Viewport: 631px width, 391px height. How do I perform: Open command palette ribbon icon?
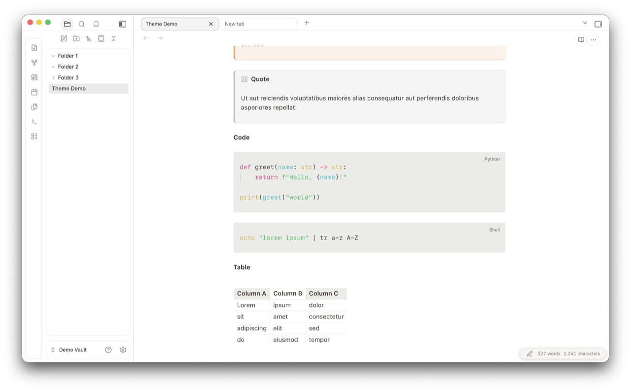pyautogui.click(x=34, y=121)
